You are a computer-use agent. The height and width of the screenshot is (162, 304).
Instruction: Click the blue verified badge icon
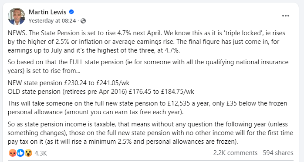(71, 12)
